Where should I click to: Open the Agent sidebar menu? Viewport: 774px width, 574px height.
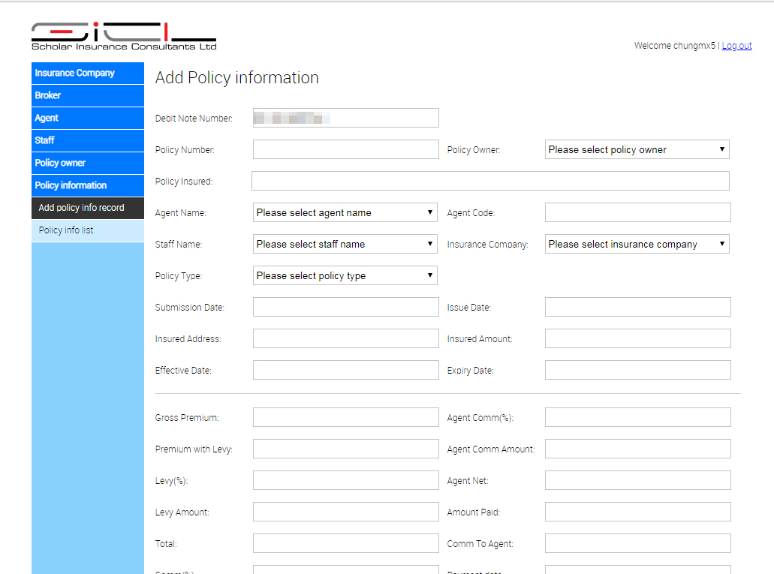[88, 119]
